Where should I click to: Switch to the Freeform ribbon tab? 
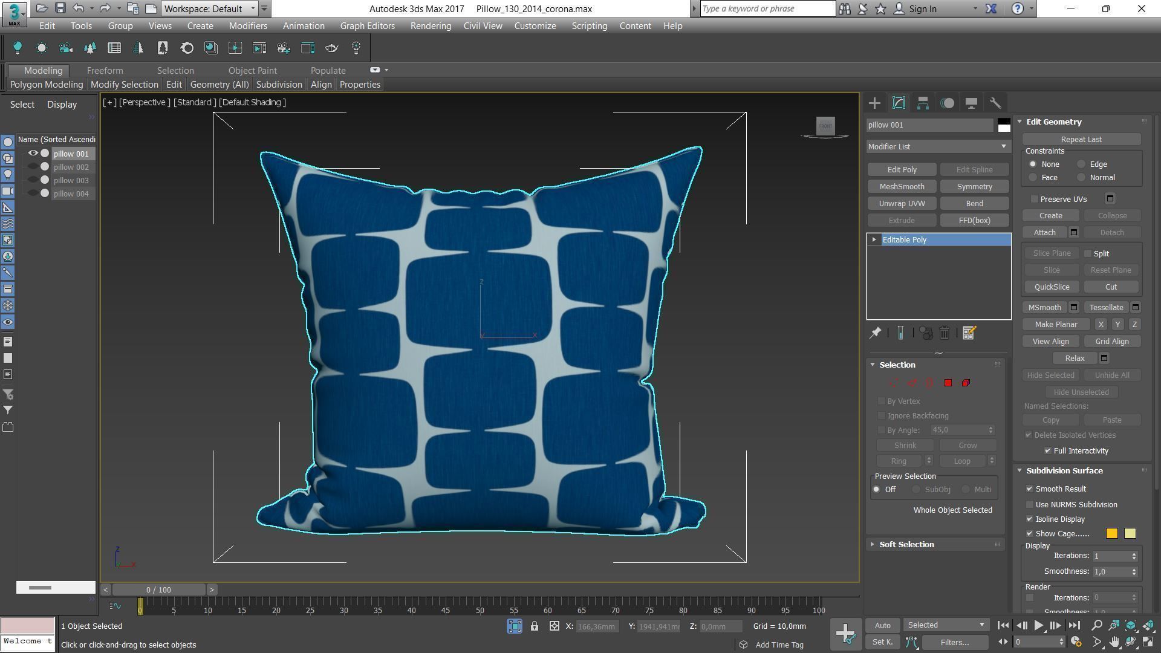click(105, 71)
